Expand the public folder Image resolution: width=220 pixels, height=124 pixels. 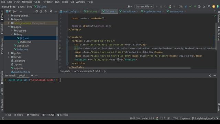click(x=9, y=53)
